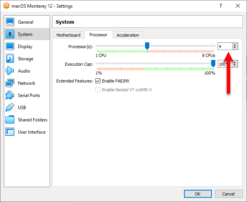Open Storage settings via the disk icon
247x202 pixels.
pyautogui.click(x=10, y=58)
